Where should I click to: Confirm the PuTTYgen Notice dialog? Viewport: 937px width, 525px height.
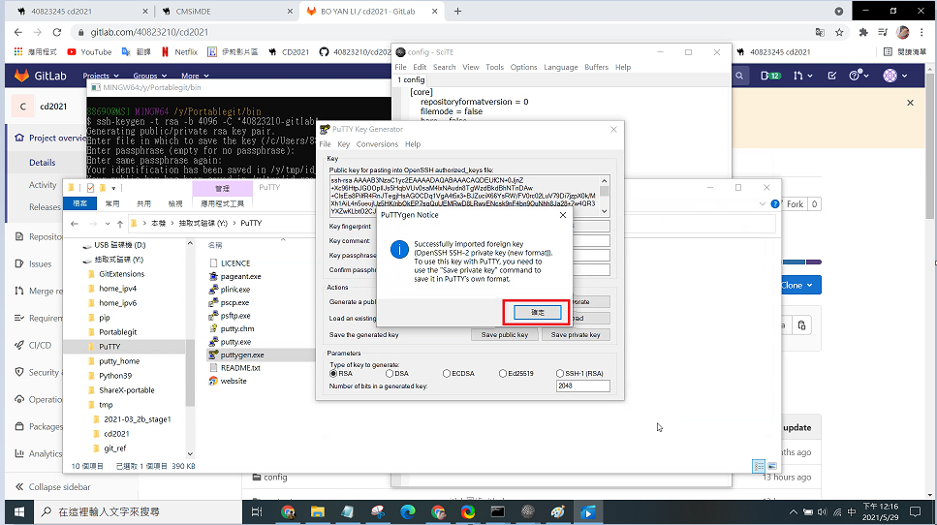(537, 312)
